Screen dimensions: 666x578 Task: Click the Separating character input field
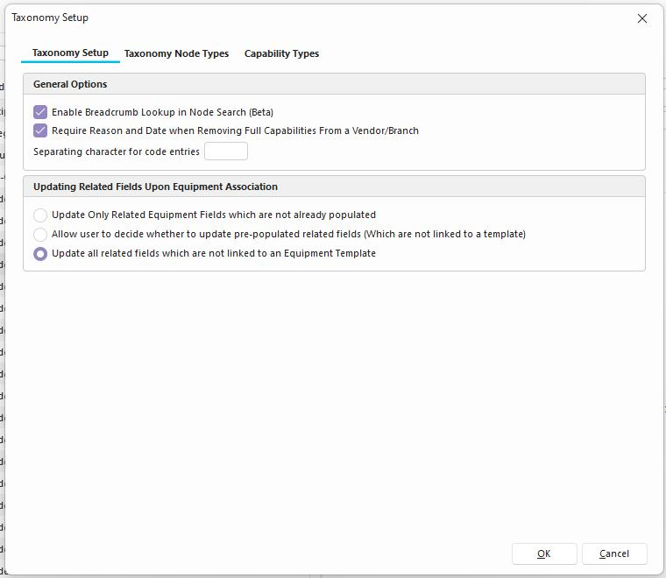coord(226,152)
